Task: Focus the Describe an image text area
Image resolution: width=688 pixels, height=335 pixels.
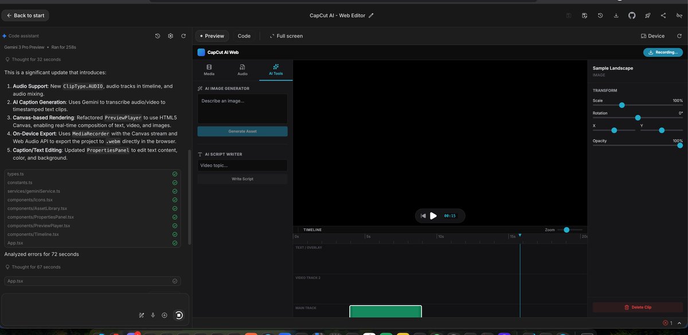Action: 243,108
